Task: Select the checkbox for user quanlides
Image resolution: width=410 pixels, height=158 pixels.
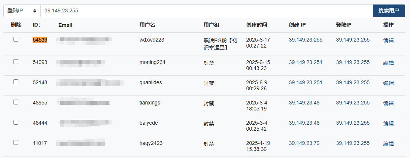Action: 16,82
